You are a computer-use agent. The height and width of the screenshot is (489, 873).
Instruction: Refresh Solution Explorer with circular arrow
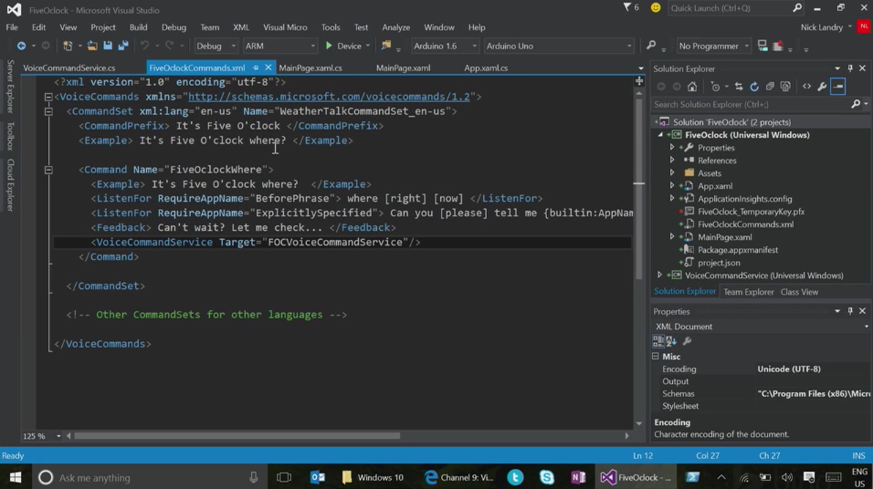754,87
